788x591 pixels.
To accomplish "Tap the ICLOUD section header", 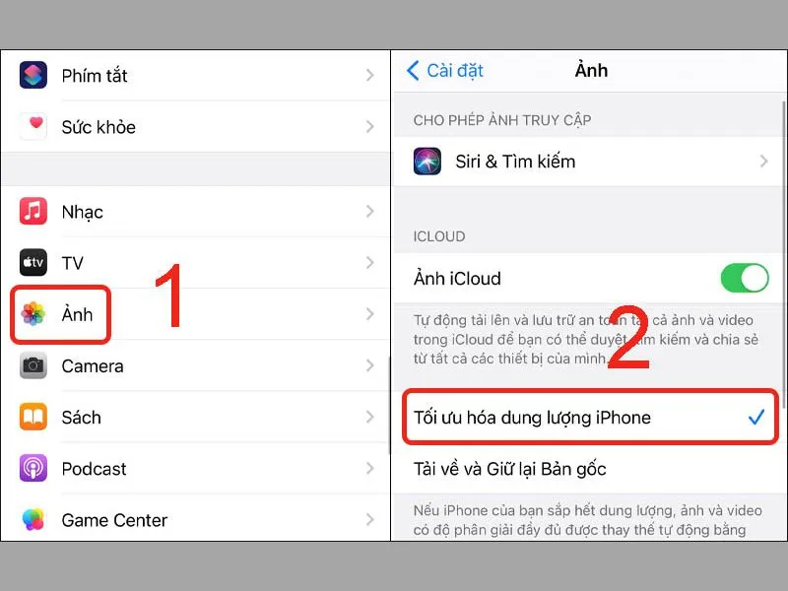I will coord(439,236).
